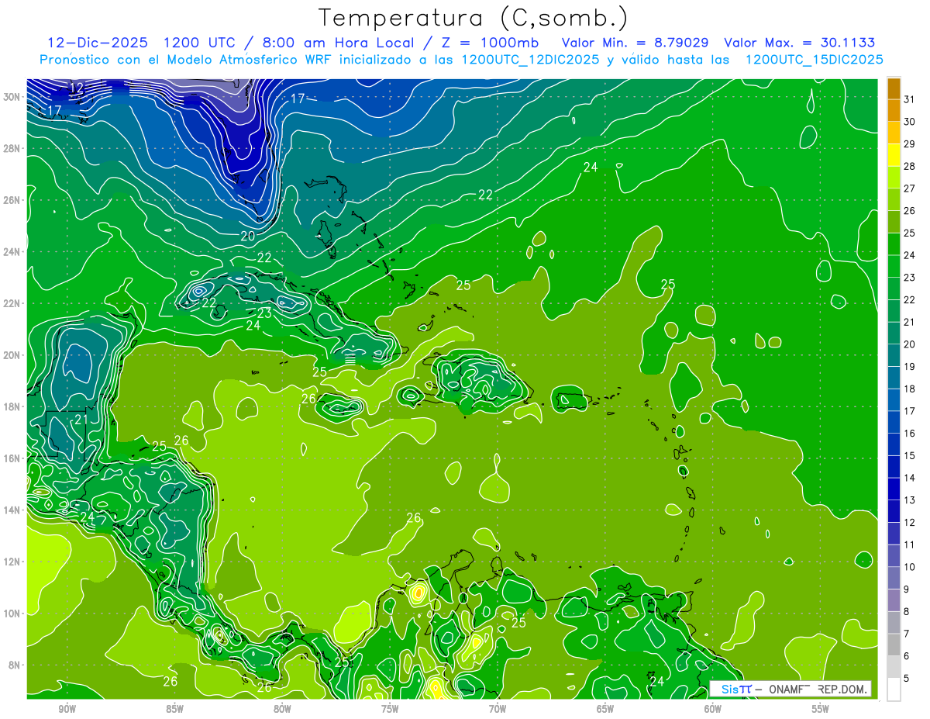Click the "14N" latitude axis label
This screenshot has width=930, height=719.
point(12,510)
